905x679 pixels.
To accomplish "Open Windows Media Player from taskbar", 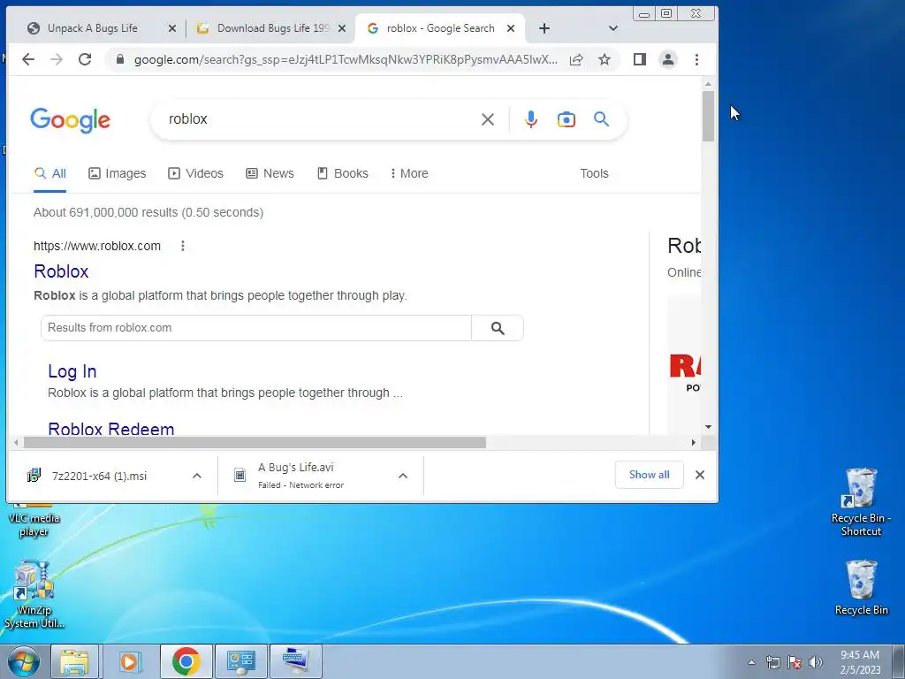I will point(130,661).
